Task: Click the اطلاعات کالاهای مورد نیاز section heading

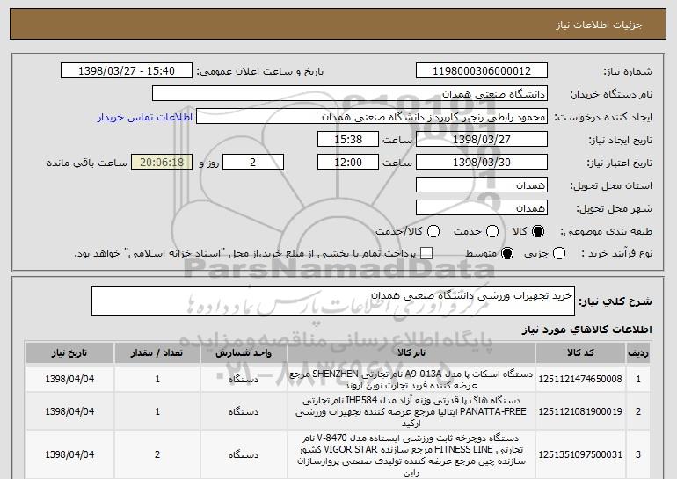Action: (586, 330)
